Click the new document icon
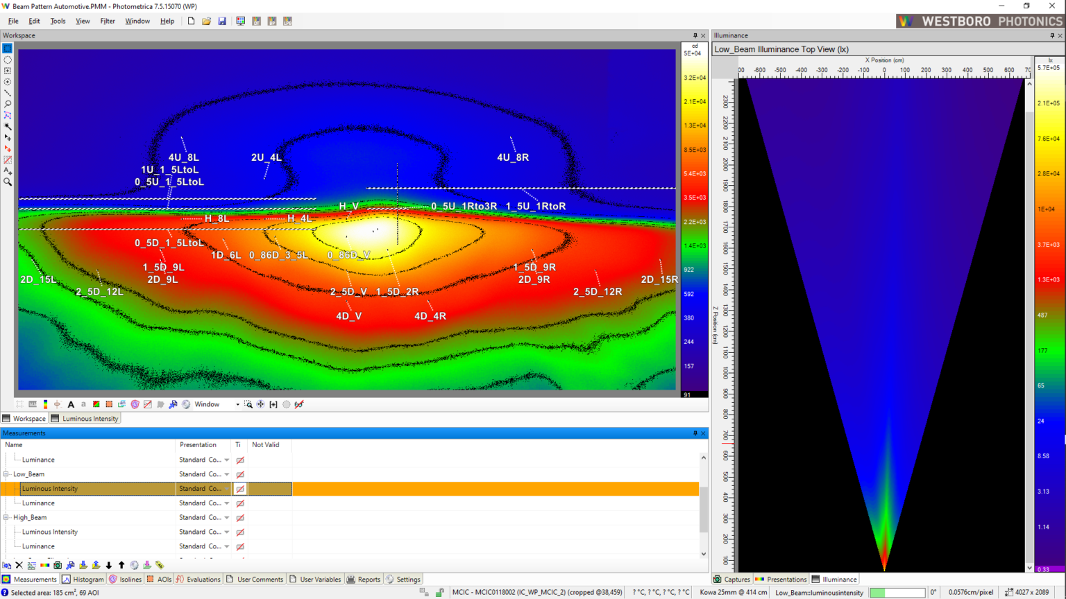Image resolution: width=1066 pixels, height=599 pixels. [x=191, y=21]
